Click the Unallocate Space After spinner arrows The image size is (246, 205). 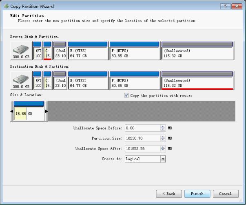tap(163, 149)
